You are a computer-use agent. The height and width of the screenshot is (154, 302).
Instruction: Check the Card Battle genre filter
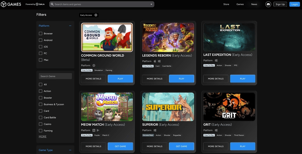pos(41,118)
